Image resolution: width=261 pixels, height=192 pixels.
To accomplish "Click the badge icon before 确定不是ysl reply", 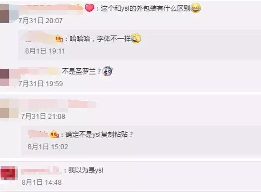I will (x=54, y=134).
